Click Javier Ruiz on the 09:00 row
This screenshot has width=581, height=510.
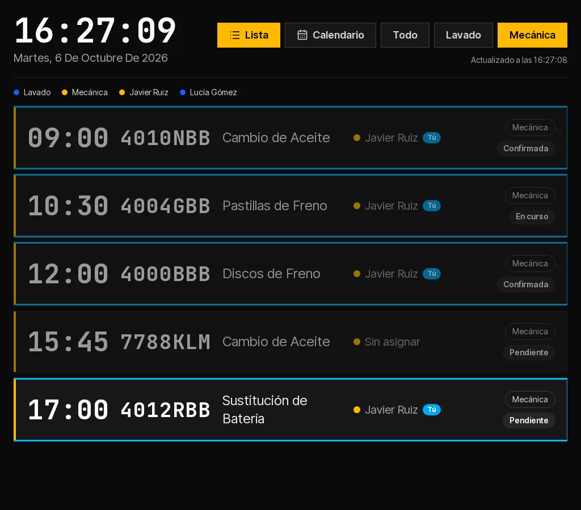(x=391, y=138)
